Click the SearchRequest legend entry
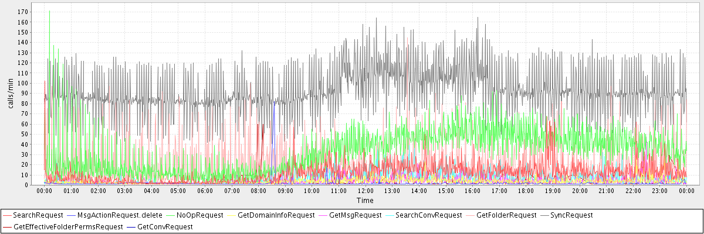 pyautogui.click(x=38, y=215)
